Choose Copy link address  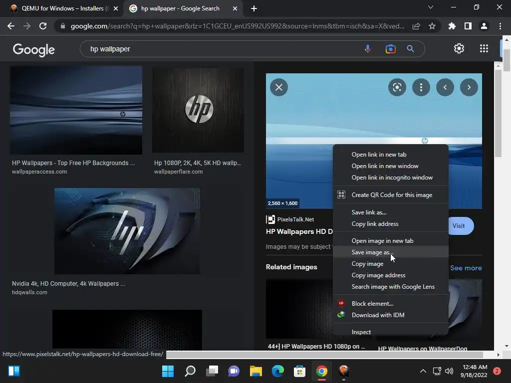pyautogui.click(x=391, y=224)
